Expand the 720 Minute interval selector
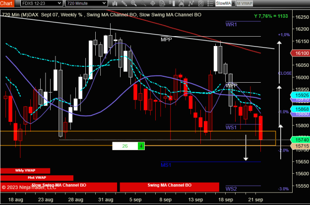 (x=86, y=3)
